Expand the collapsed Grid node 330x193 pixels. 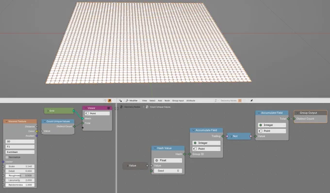point(48,111)
